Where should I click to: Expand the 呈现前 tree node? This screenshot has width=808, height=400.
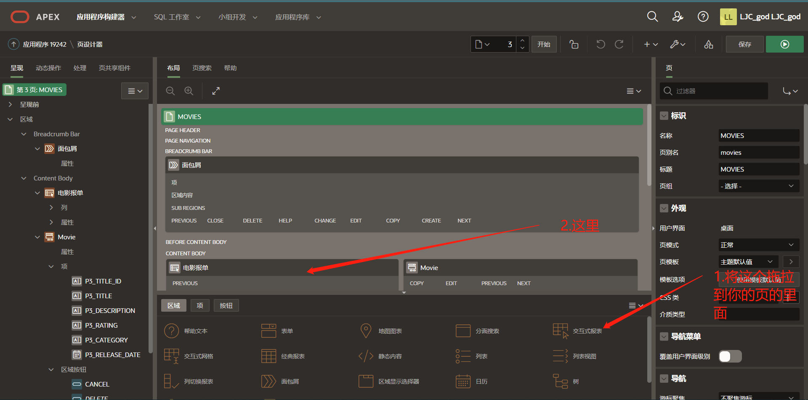click(x=11, y=104)
